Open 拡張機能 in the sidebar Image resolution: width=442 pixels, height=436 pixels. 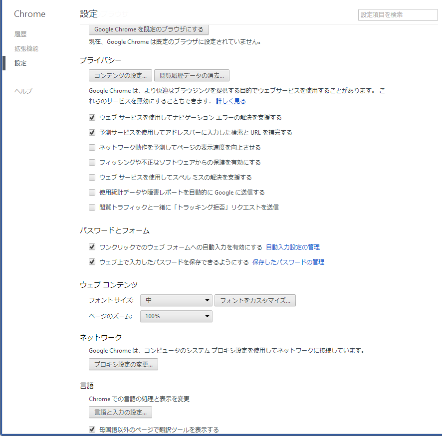pos(26,49)
